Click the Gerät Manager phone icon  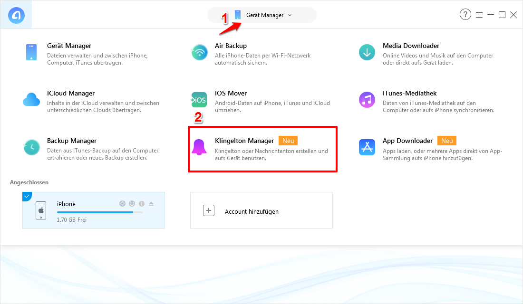[x=31, y=52]
